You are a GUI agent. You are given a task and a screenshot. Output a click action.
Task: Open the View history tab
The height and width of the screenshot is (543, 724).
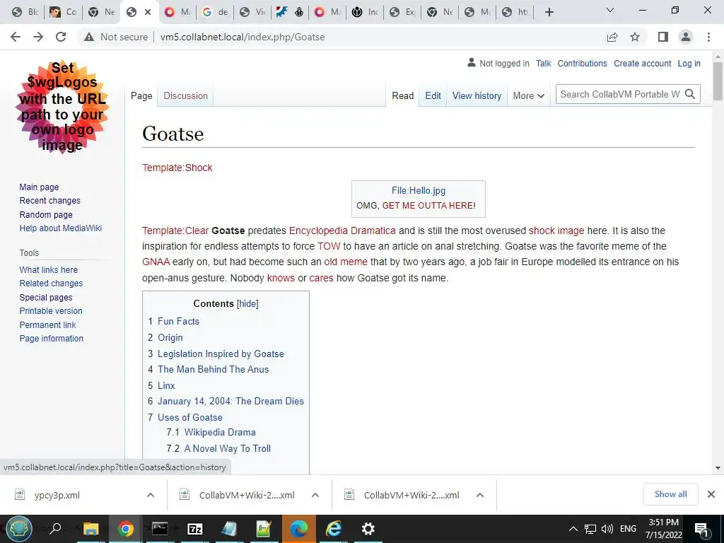pyautogui.click(x=477, y=95)
